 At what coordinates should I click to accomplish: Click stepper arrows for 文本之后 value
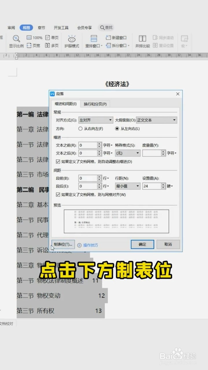pyautogui.click(x=100, y=153)
